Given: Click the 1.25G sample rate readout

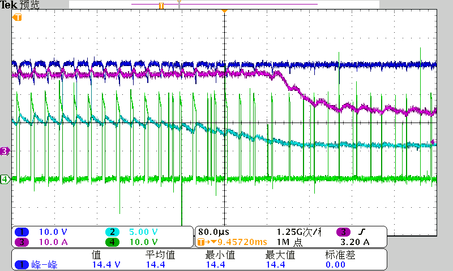Looking at the screenshot, I should coord(299,232).
